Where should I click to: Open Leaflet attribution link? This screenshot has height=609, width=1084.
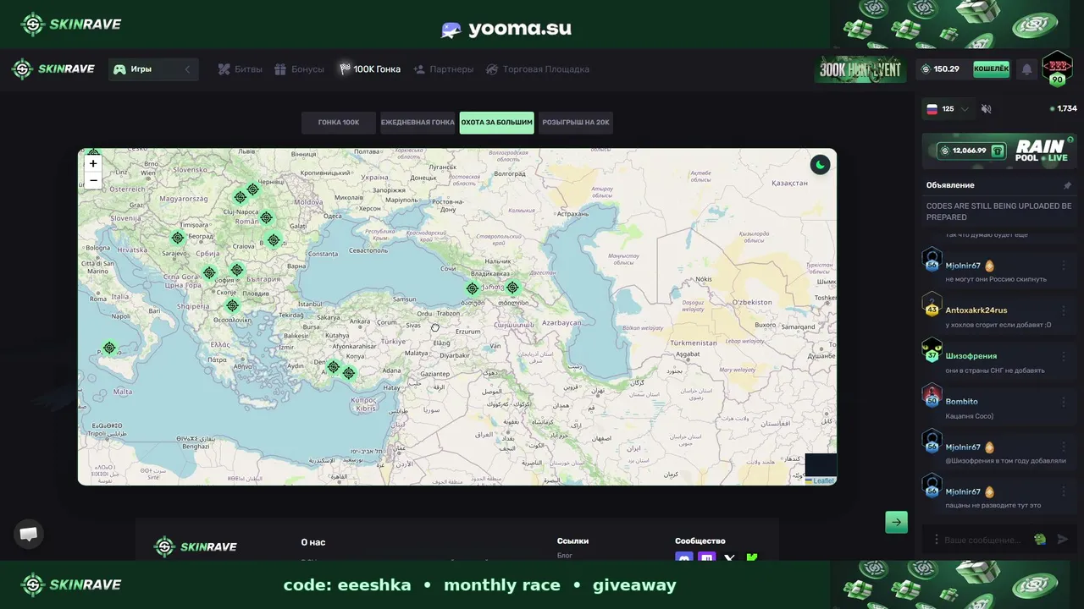823,480
